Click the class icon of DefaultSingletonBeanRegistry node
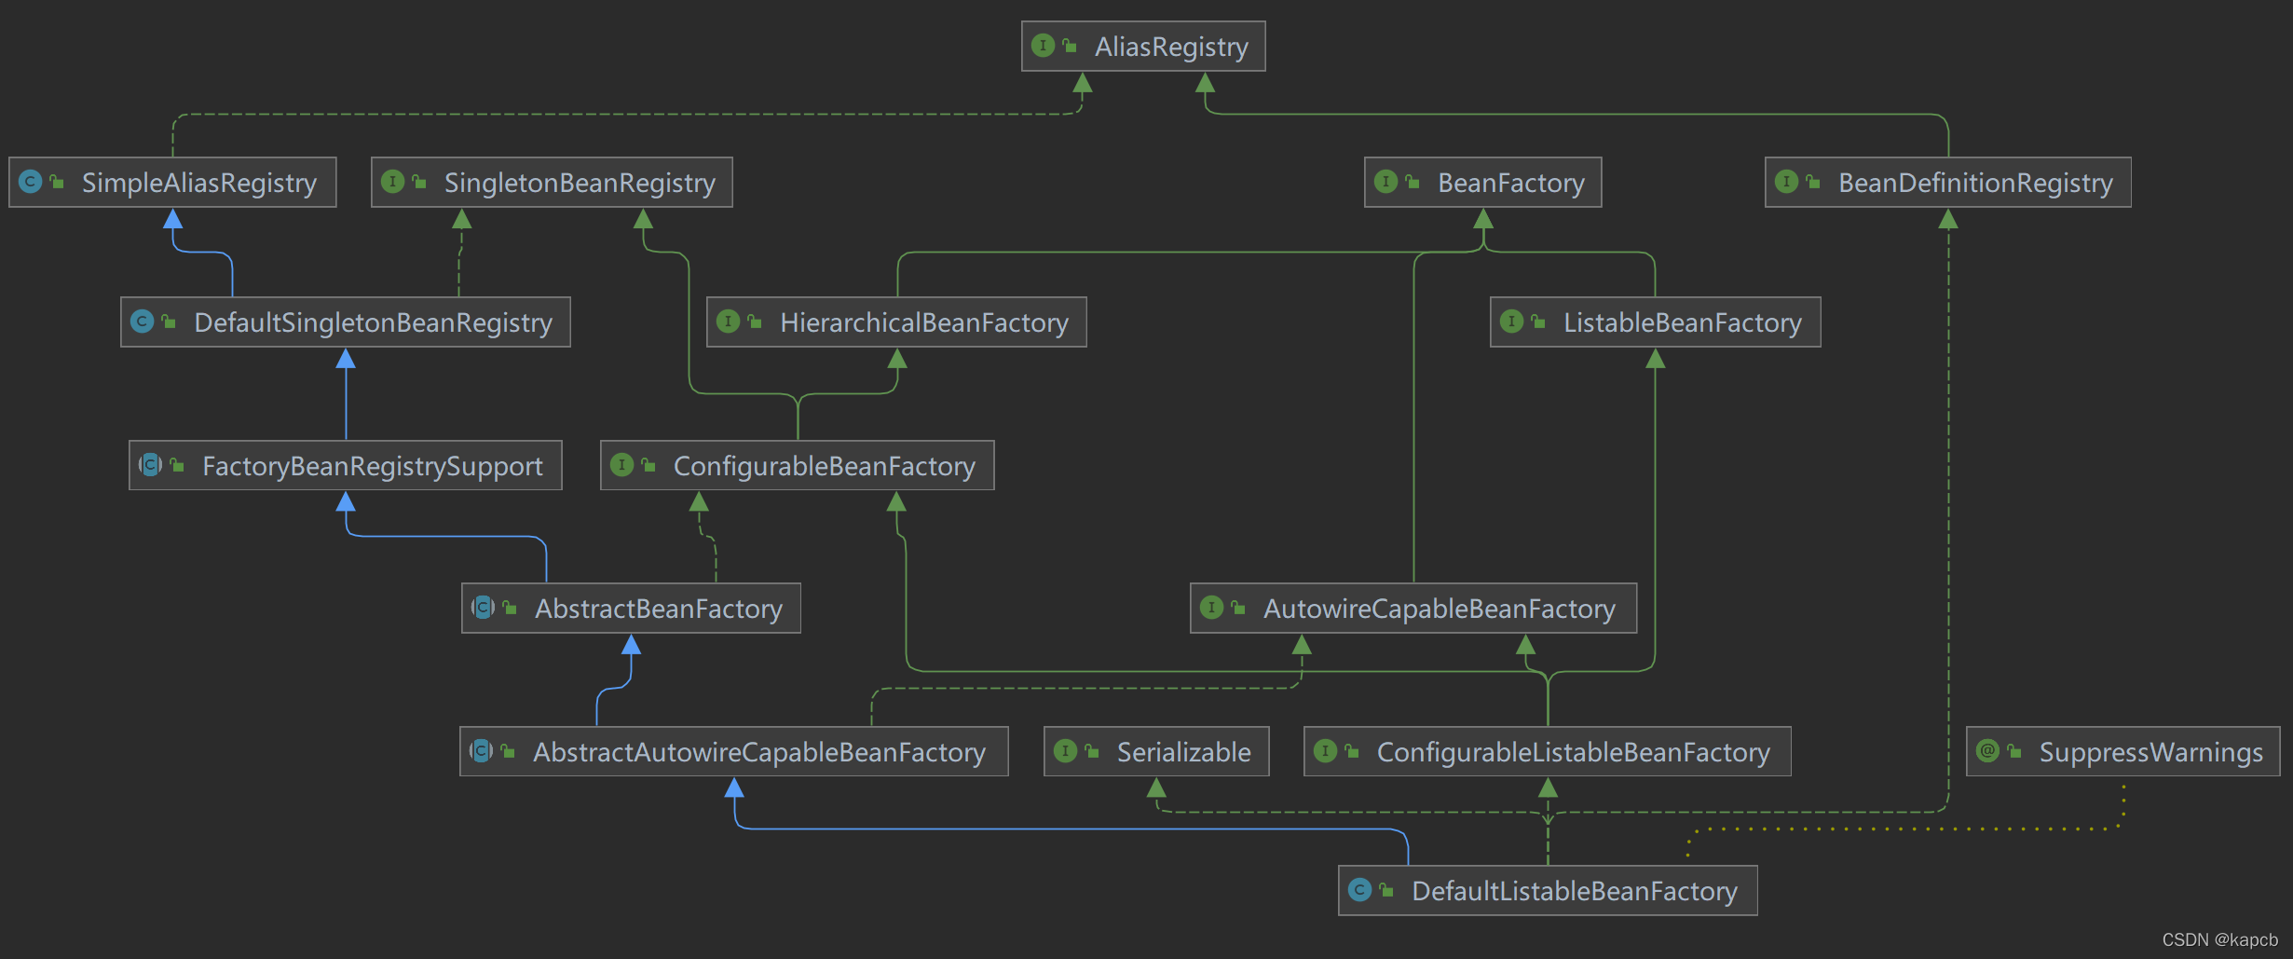Screen dimensions: 2293x959 (143, 321)
